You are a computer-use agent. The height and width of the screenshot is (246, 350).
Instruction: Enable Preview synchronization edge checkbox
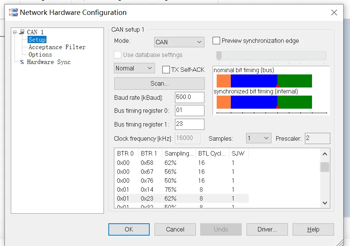[216, 41]
